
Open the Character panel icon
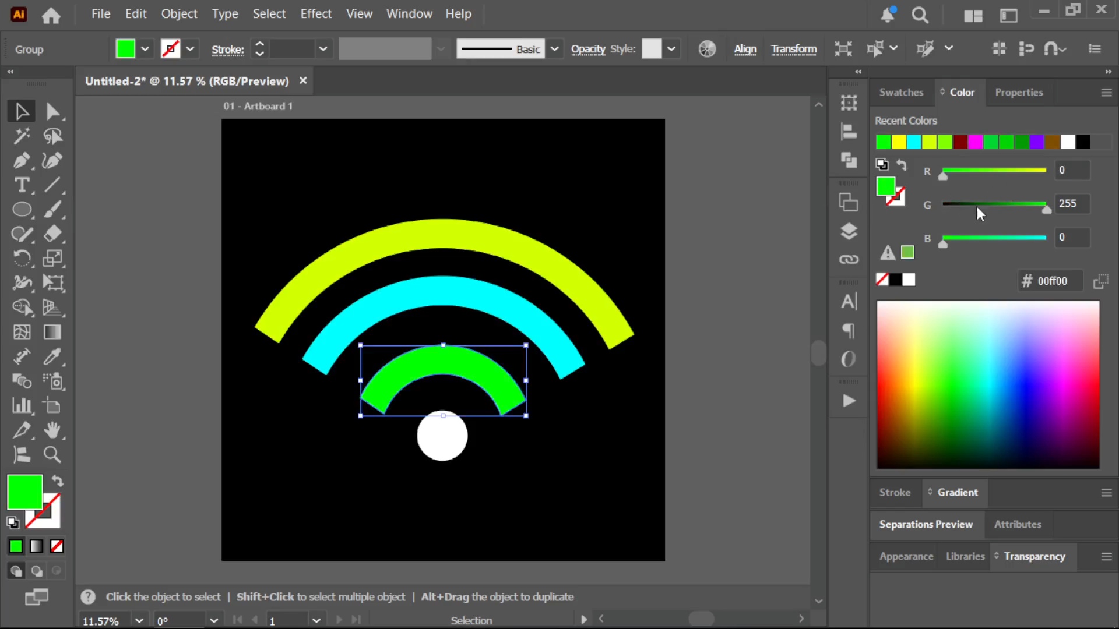[849, 301]
